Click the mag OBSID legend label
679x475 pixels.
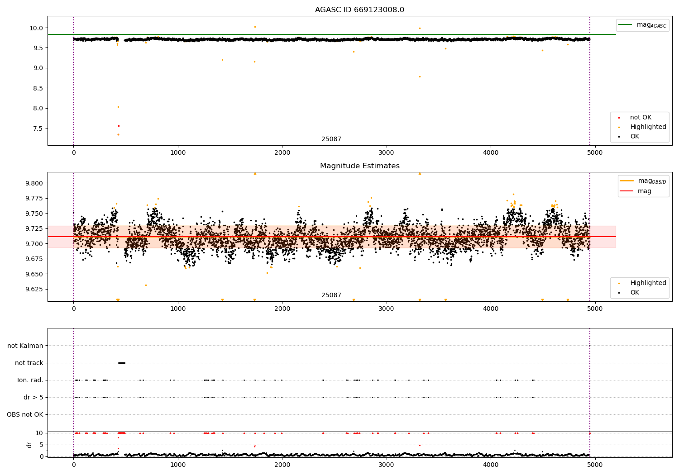[x=652, y=181]
